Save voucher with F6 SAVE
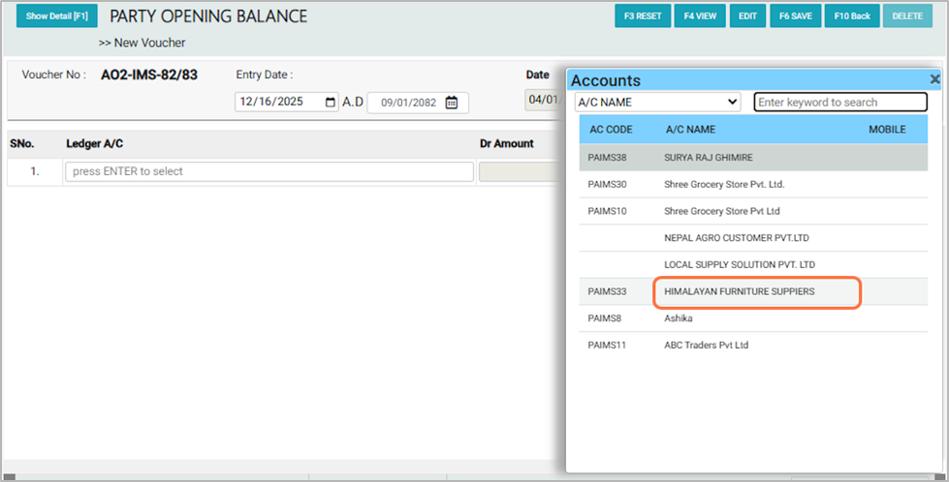The image size is (949, 482). (795, 16)
